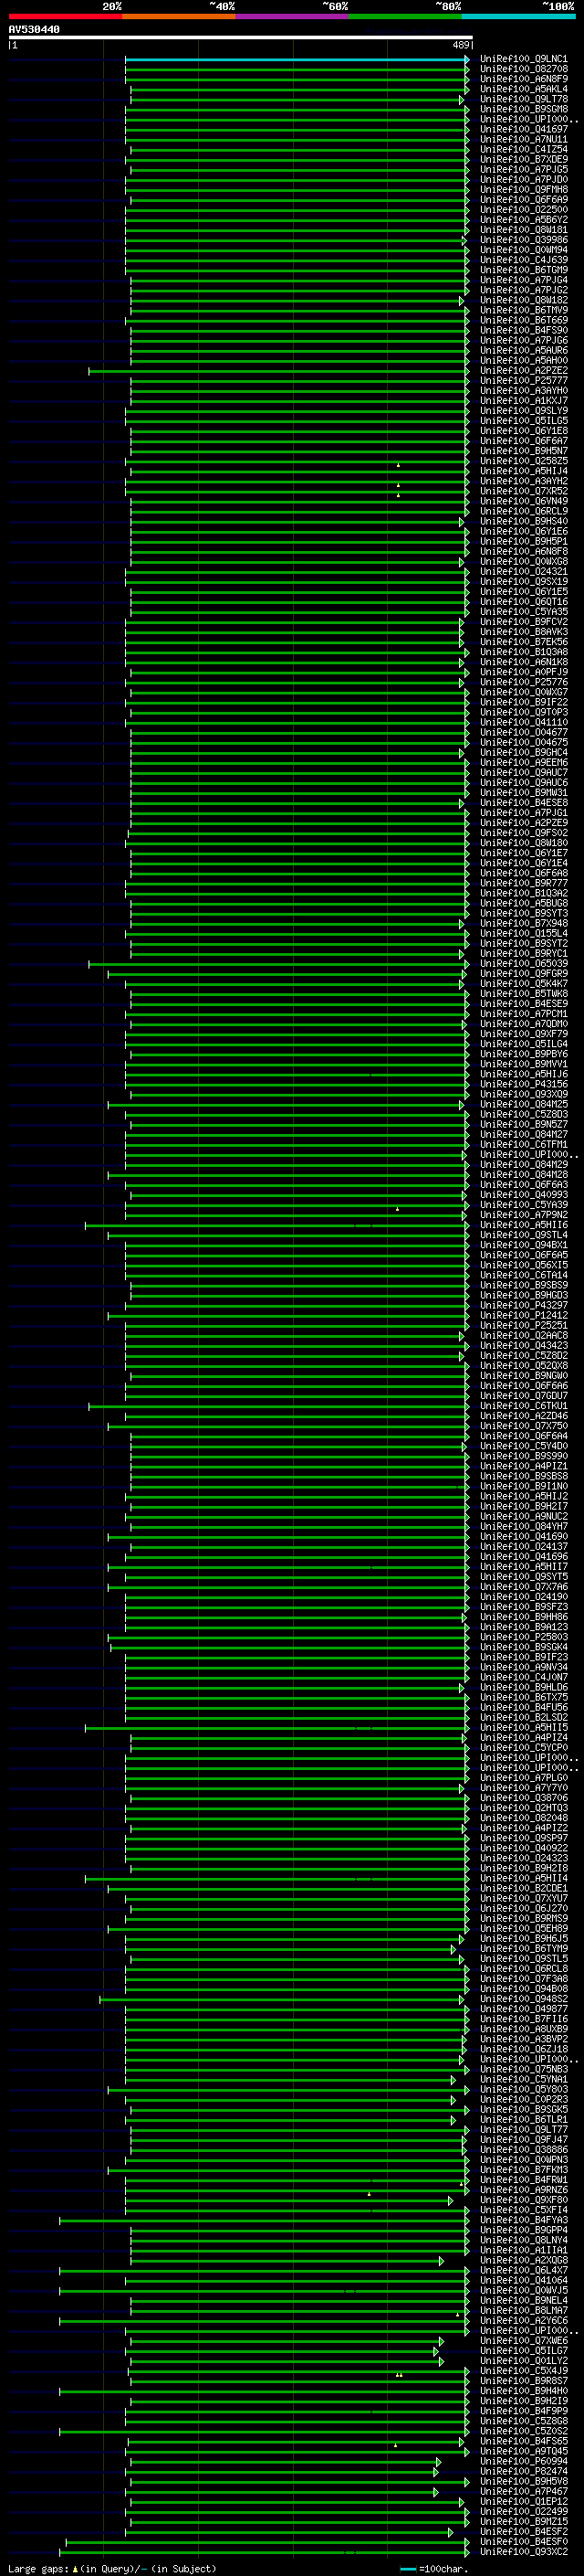Select hit label UniRef100_P12412
Screen dimensions: 584x2576
(523, 1316)
